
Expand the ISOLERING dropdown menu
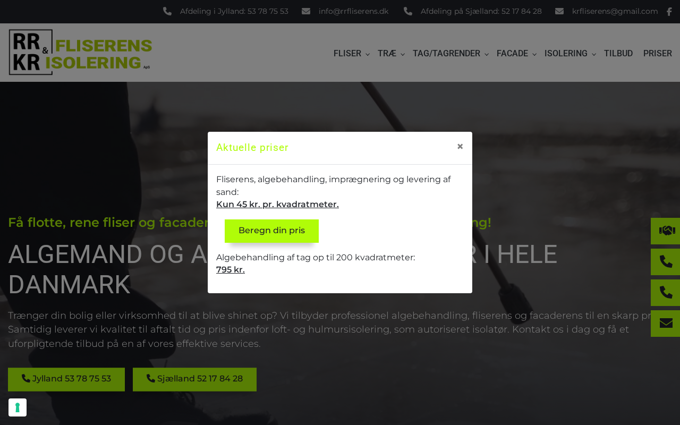point(570,54)
